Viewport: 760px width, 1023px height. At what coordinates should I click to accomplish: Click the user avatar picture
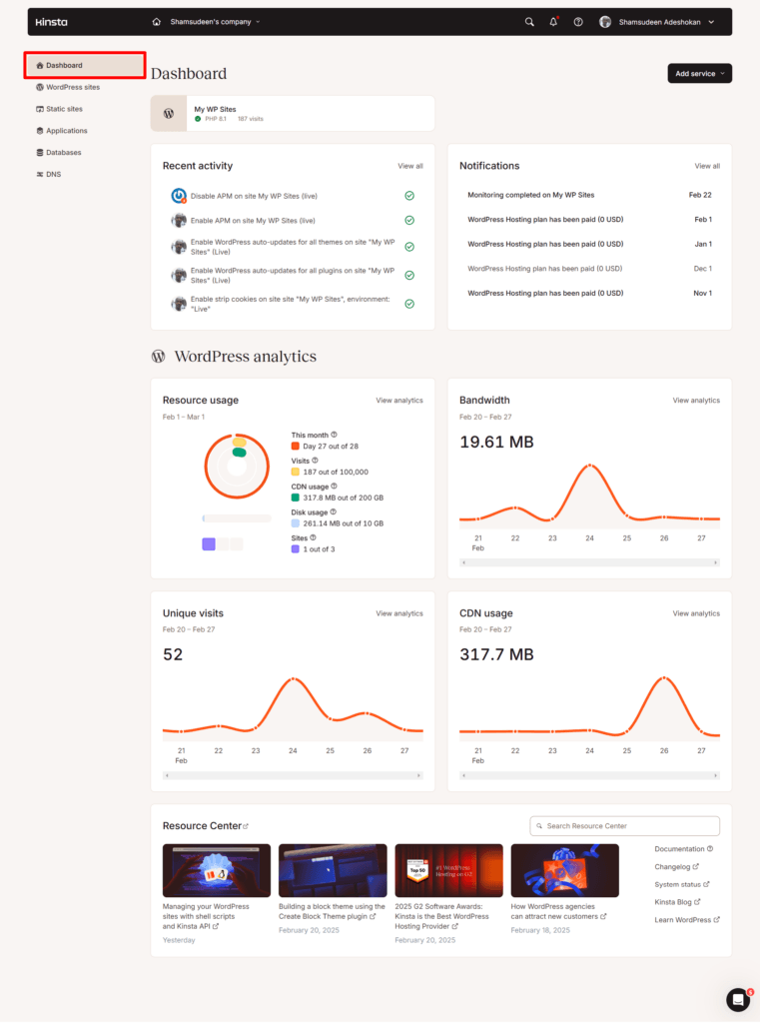(605, 22)
